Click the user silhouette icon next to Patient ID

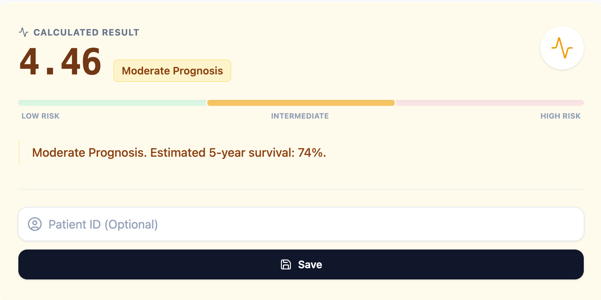pos(34,224)
